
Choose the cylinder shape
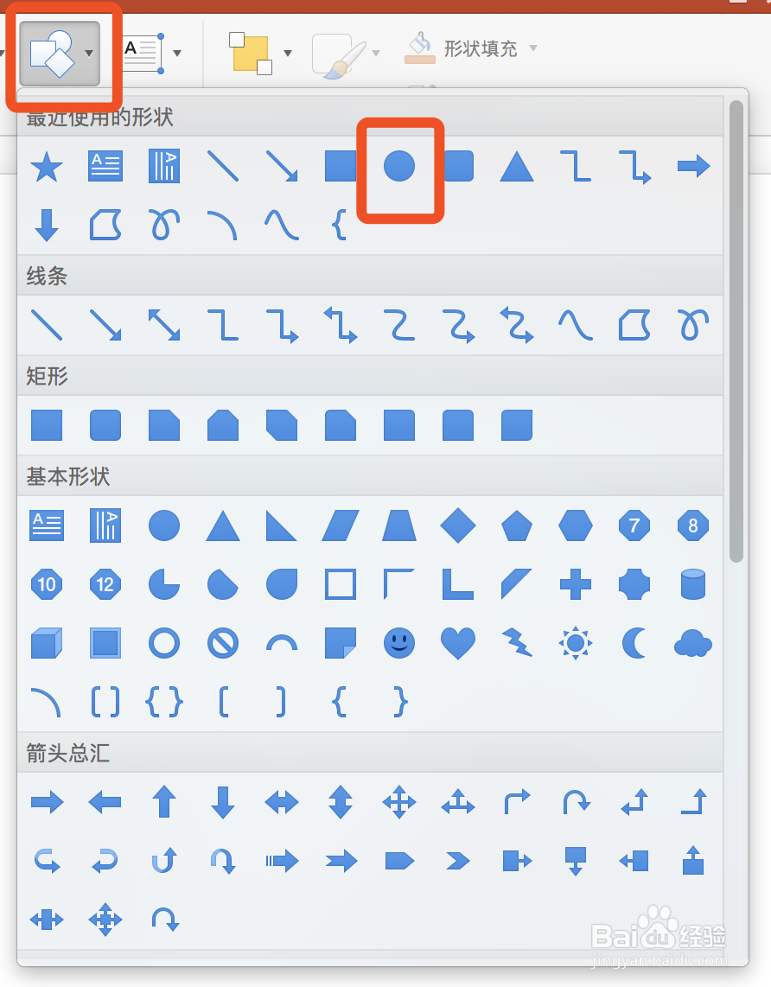(x=692, y=585)
